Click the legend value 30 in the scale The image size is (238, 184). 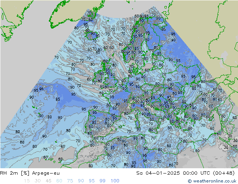[38, 181]
